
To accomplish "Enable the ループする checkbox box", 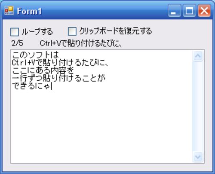I will (x=15, y=32).
